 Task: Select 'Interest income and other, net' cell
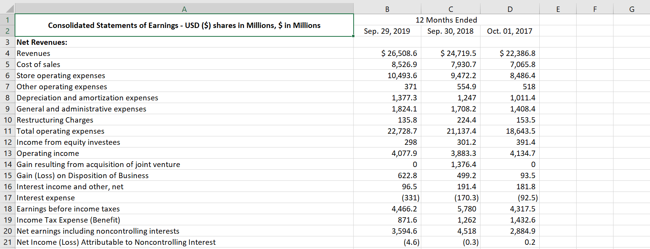[x=184, y=187]
